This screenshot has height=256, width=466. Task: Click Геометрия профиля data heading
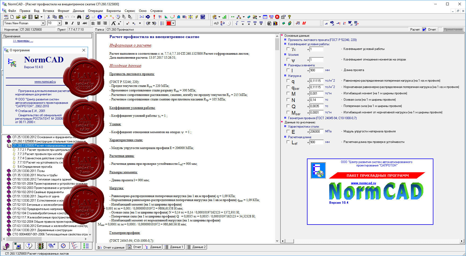tap(322, 118)
